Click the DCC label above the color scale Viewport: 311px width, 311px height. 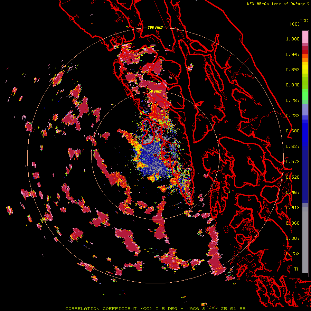(303, 21)
